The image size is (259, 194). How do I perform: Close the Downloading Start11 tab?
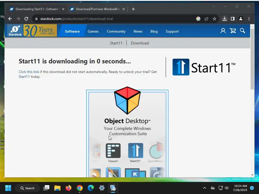click(x=63, y=9)
